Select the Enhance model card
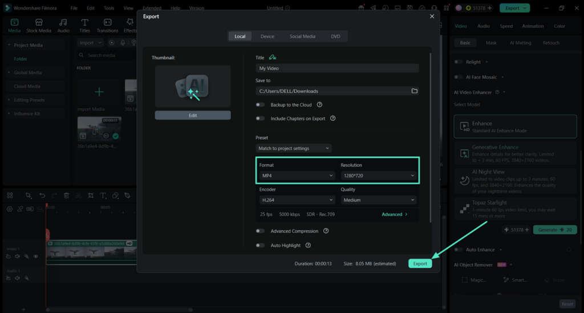Viewport: 584px width, 313px height. (515, 127)
